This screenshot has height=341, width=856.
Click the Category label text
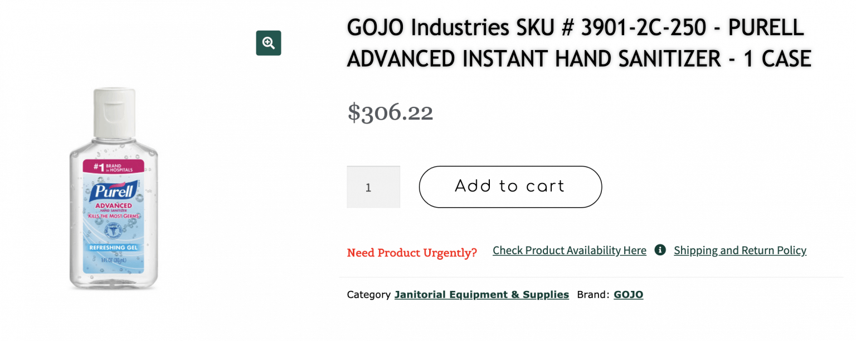click(x=368, y=295)
